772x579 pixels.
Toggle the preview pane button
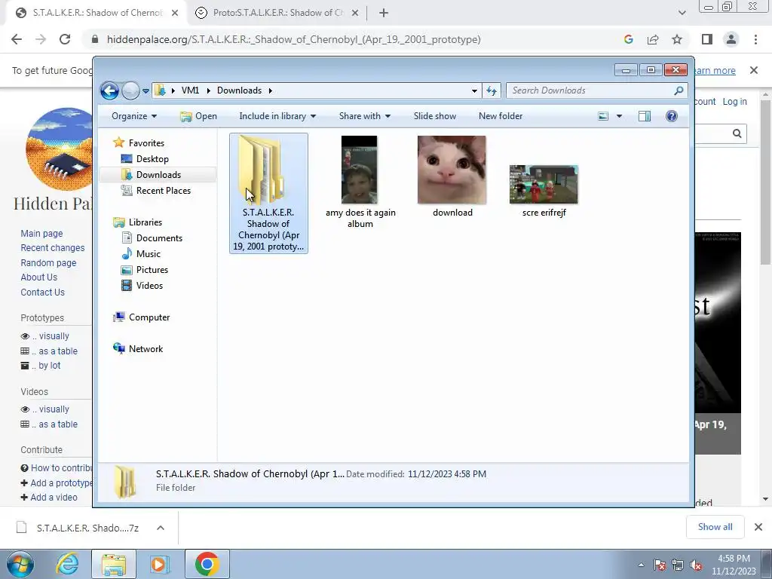click(x=645, y=116)
